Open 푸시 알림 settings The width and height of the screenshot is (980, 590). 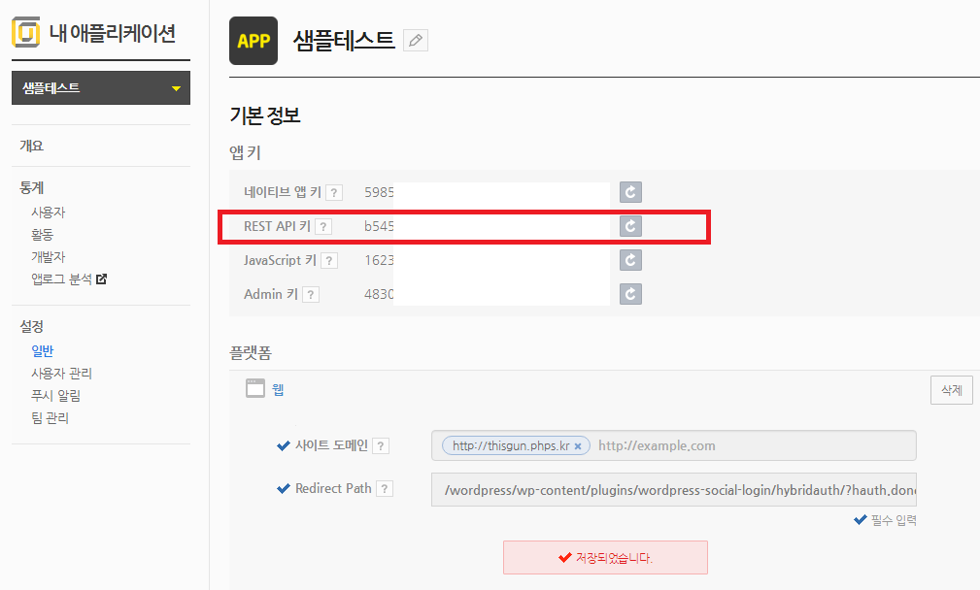click(55, 395)
